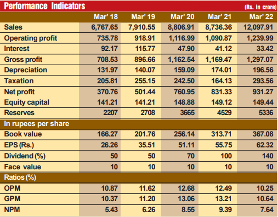Select Dividend (%) value 100
278x217 pixels.
(226, 156)
